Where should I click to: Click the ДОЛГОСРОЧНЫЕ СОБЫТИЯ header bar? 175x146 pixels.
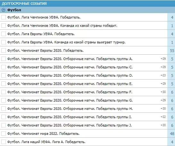pyautogui.click(x=88, y=4)
